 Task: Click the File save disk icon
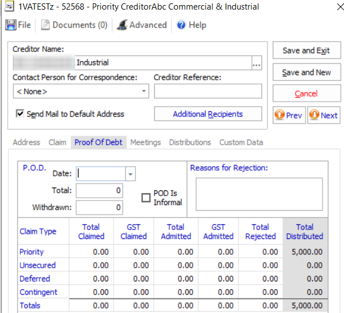[10, 25]
